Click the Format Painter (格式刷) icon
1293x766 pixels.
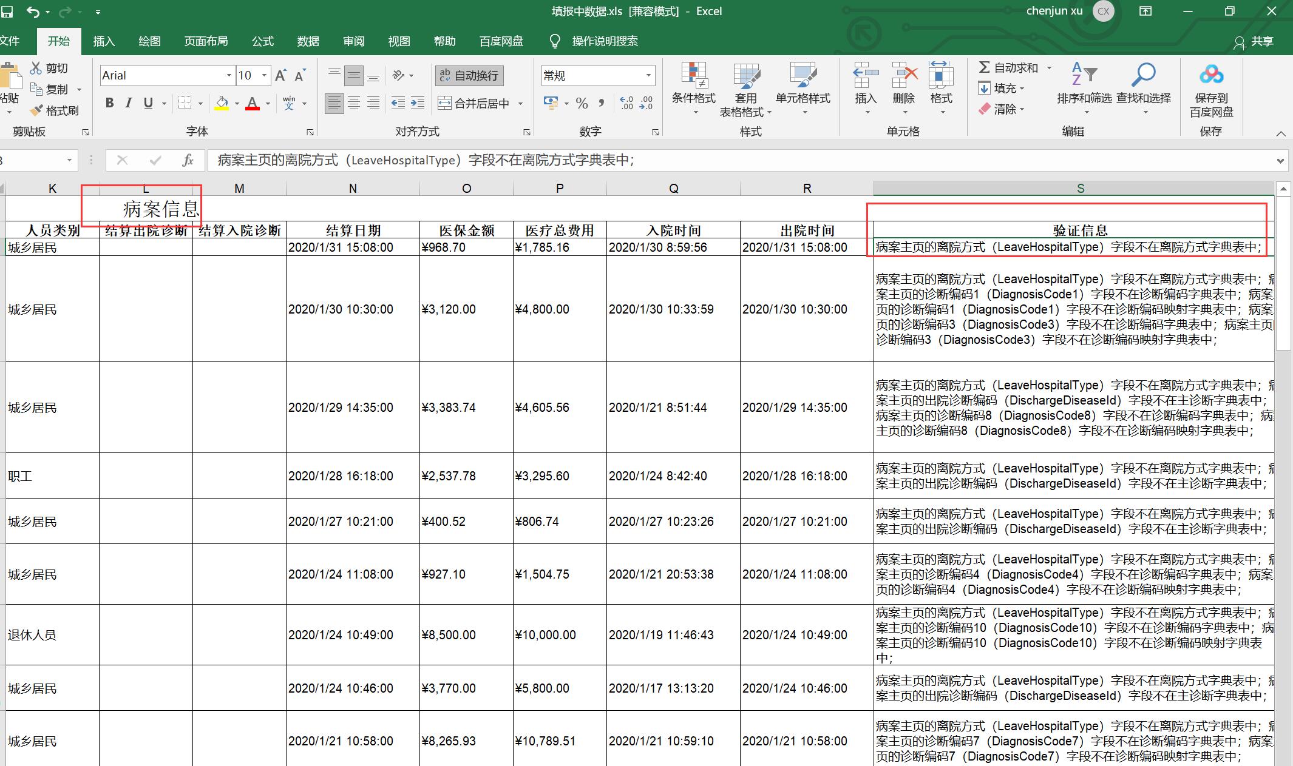click(x=37, y=110)
